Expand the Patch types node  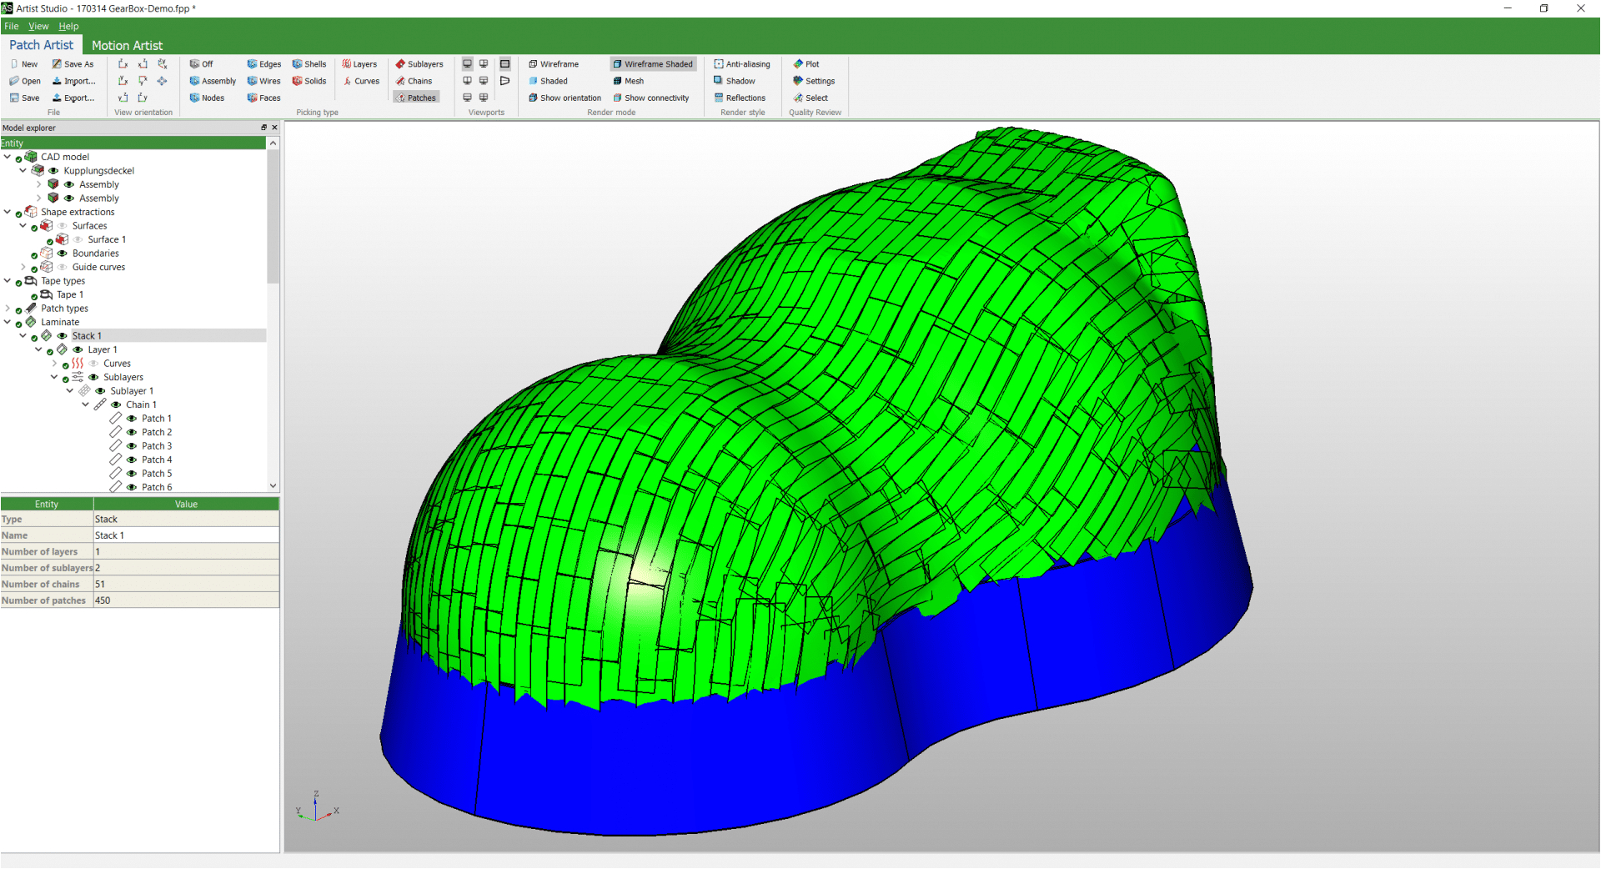click(8, 309)
